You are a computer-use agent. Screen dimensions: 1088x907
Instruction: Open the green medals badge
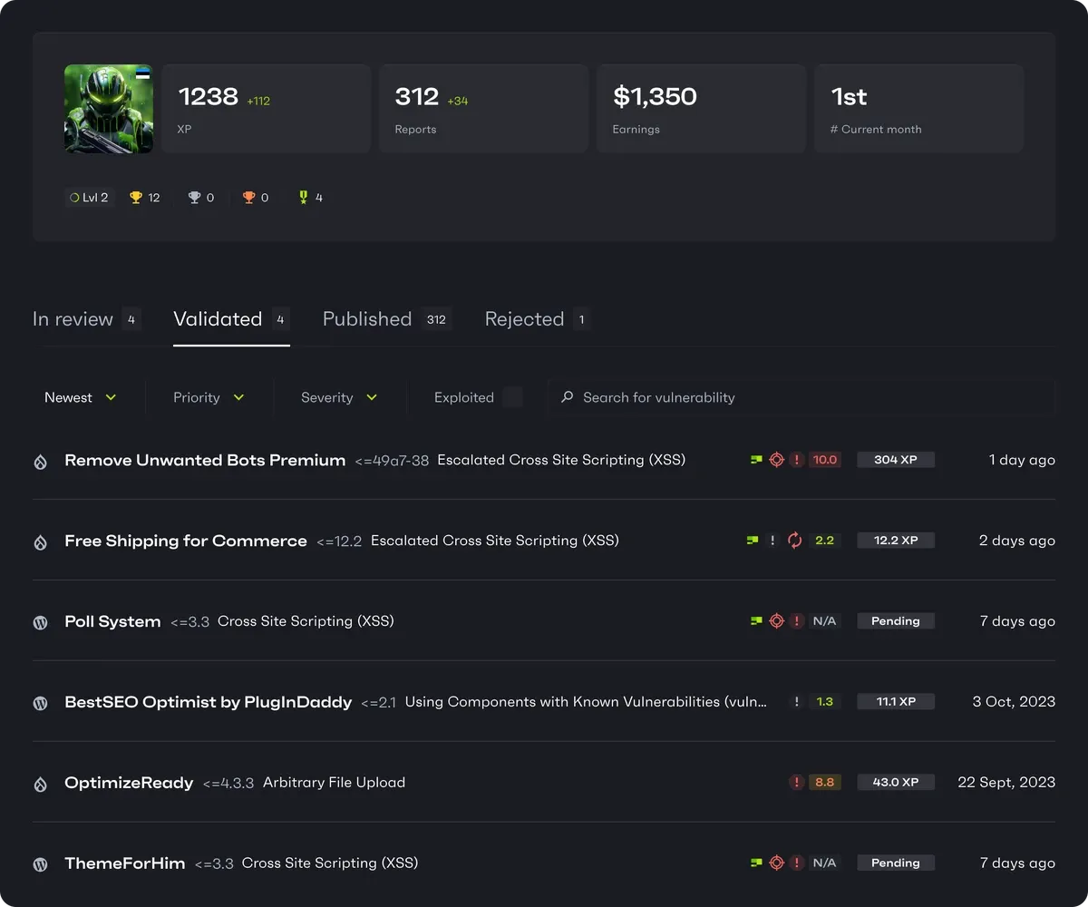click(x=310, y=197)
